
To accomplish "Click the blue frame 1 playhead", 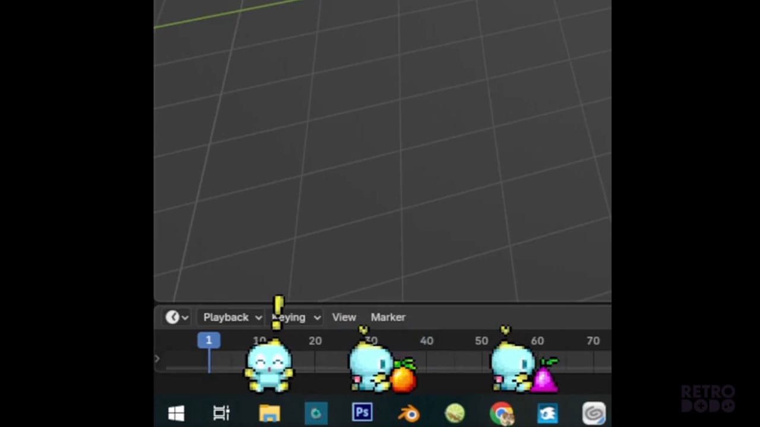I will [x=208, y=340].
